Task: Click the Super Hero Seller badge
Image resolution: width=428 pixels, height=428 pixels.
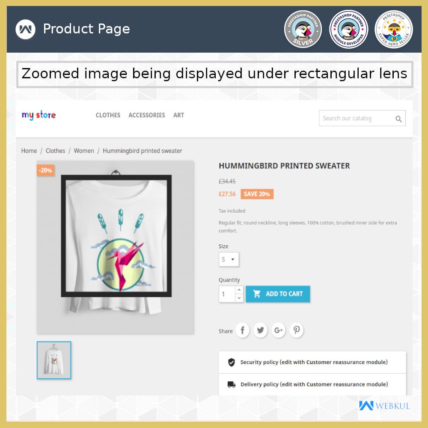Action: [394, 29]
